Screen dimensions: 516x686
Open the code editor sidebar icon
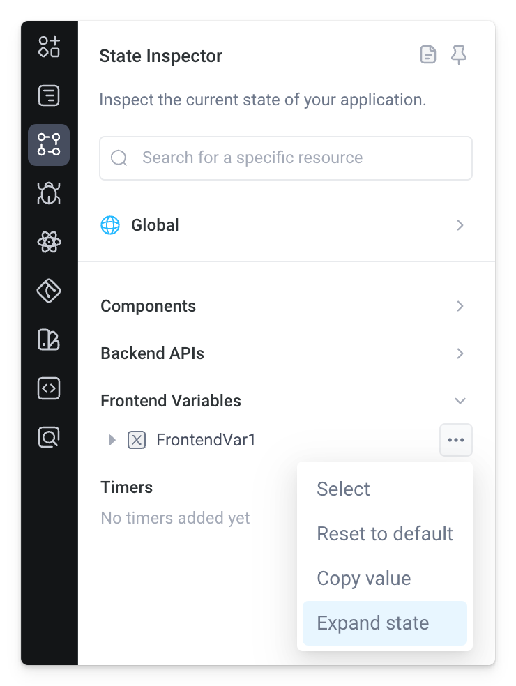48,389
